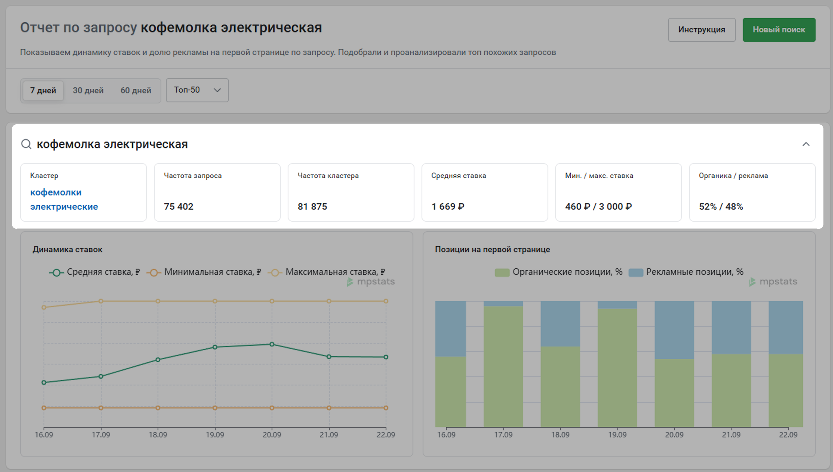833x472 pixels.
Task: Switch to the 7 дней period
Action: [43, 91]
